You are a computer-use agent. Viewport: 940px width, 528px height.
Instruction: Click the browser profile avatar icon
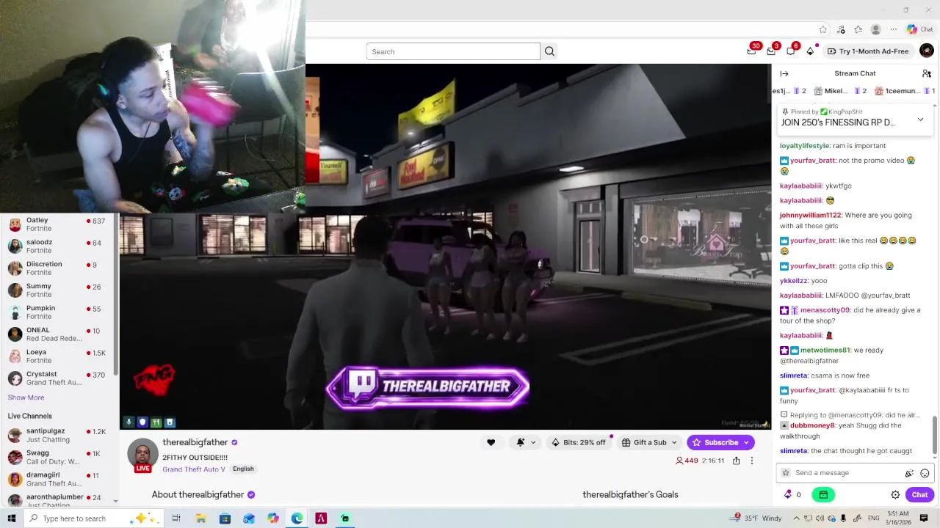[875, 29]
